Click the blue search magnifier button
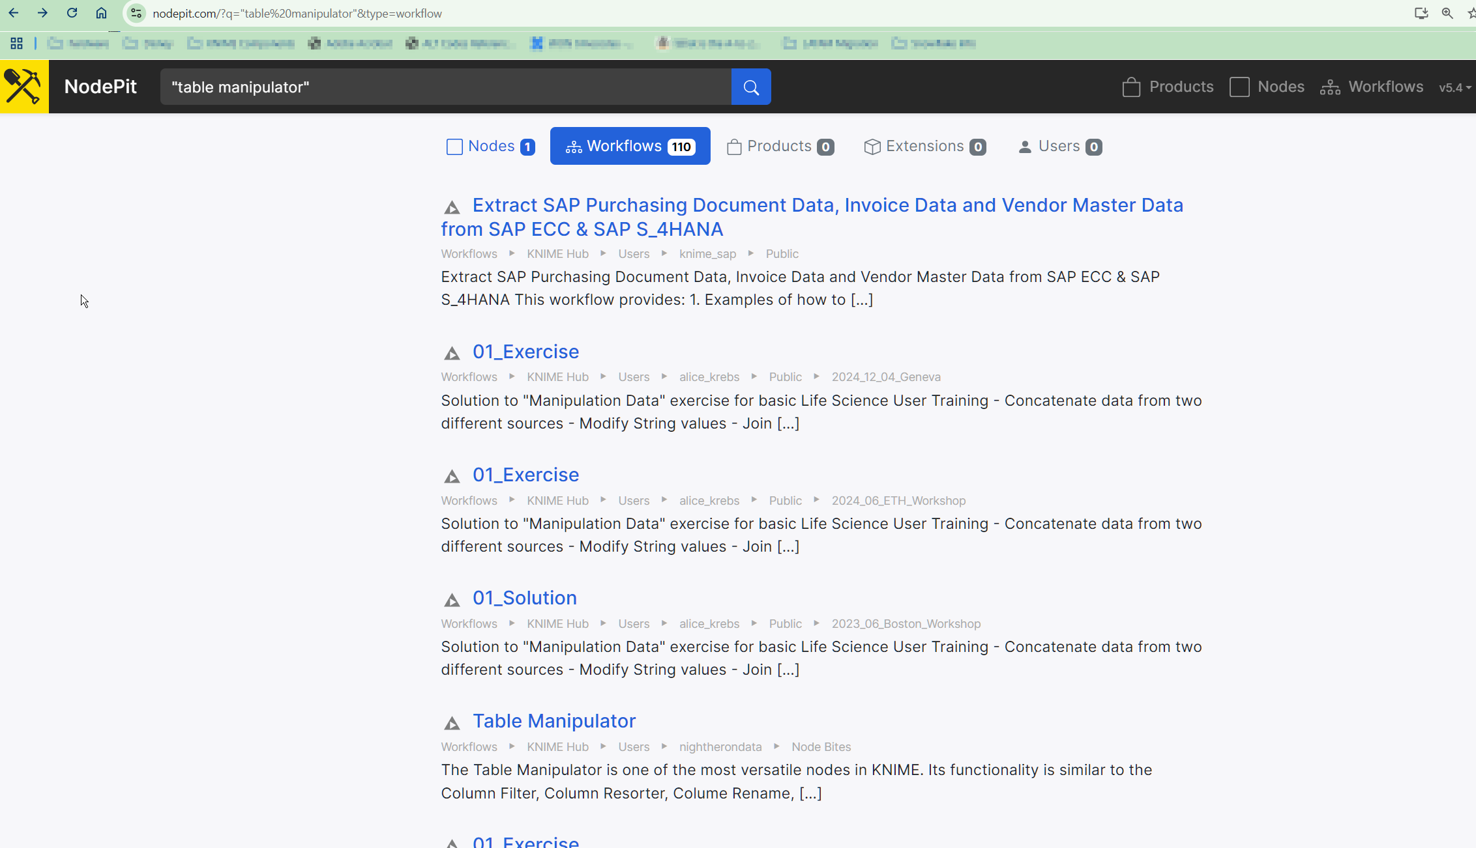 [750, 87]
